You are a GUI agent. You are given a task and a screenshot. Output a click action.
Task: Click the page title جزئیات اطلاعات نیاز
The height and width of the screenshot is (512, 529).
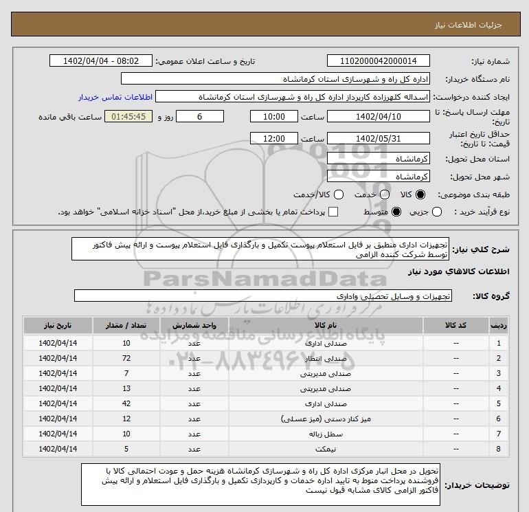(468, 25)
